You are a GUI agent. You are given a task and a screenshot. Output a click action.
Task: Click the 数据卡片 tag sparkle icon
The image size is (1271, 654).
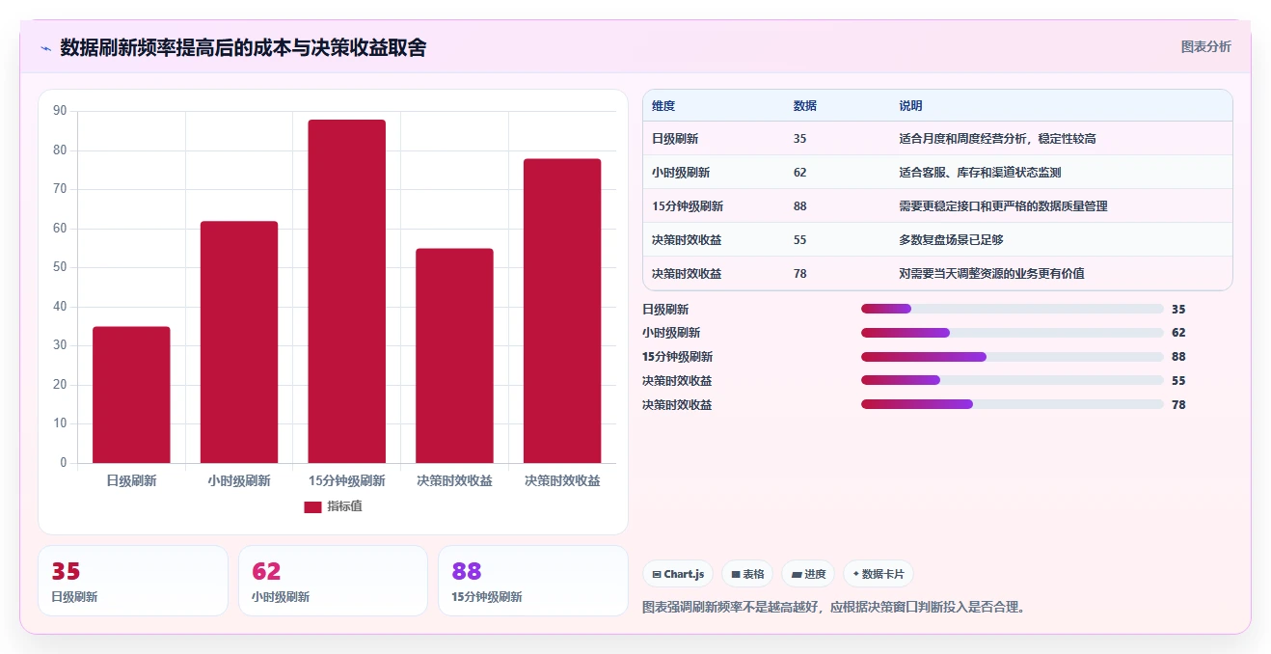pyautogui.click(x=856, y=574)
